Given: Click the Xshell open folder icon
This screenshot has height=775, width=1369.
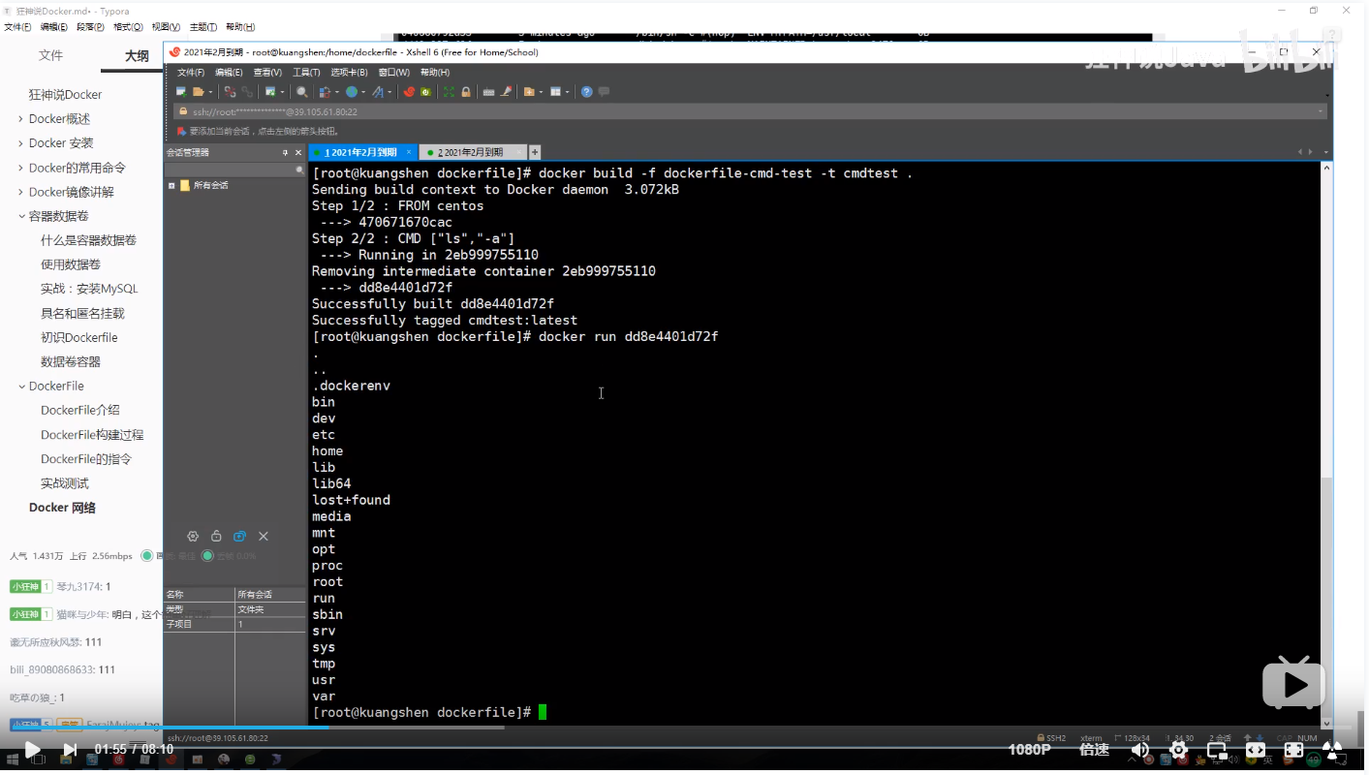Looking at the screenshot, I should 199,92.
